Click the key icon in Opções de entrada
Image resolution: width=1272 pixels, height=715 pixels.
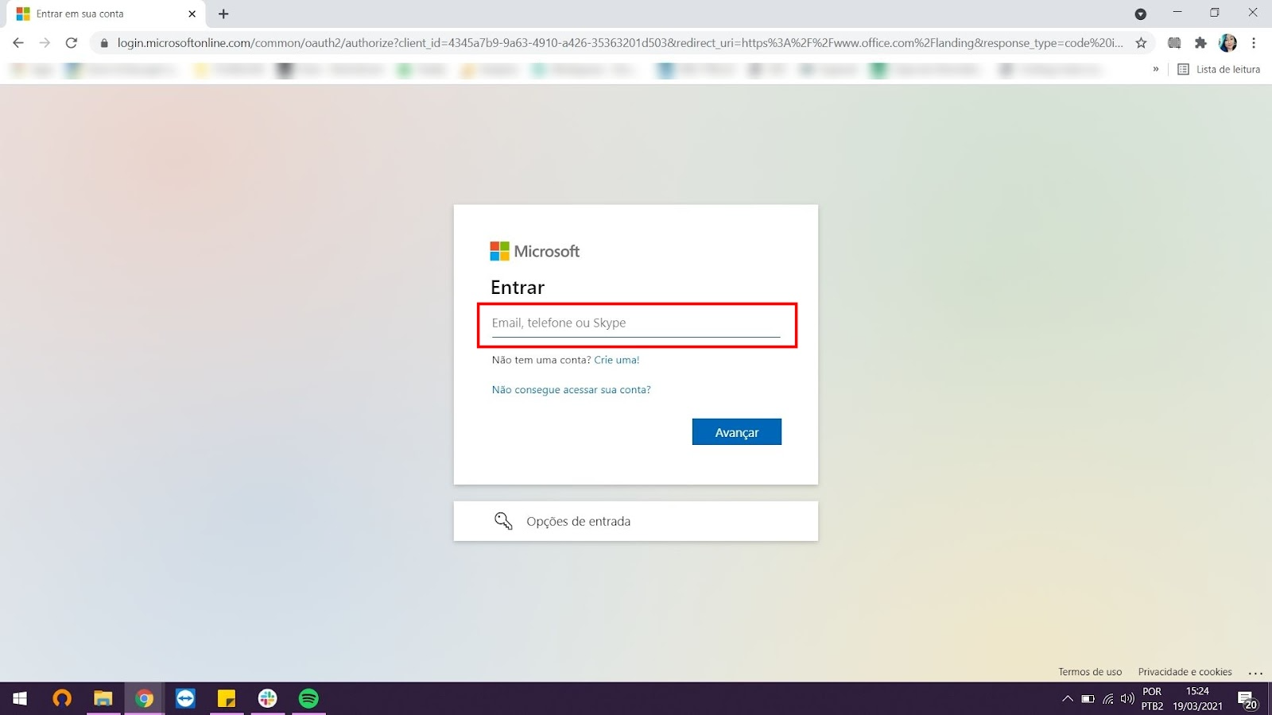(x=503, y=521)
